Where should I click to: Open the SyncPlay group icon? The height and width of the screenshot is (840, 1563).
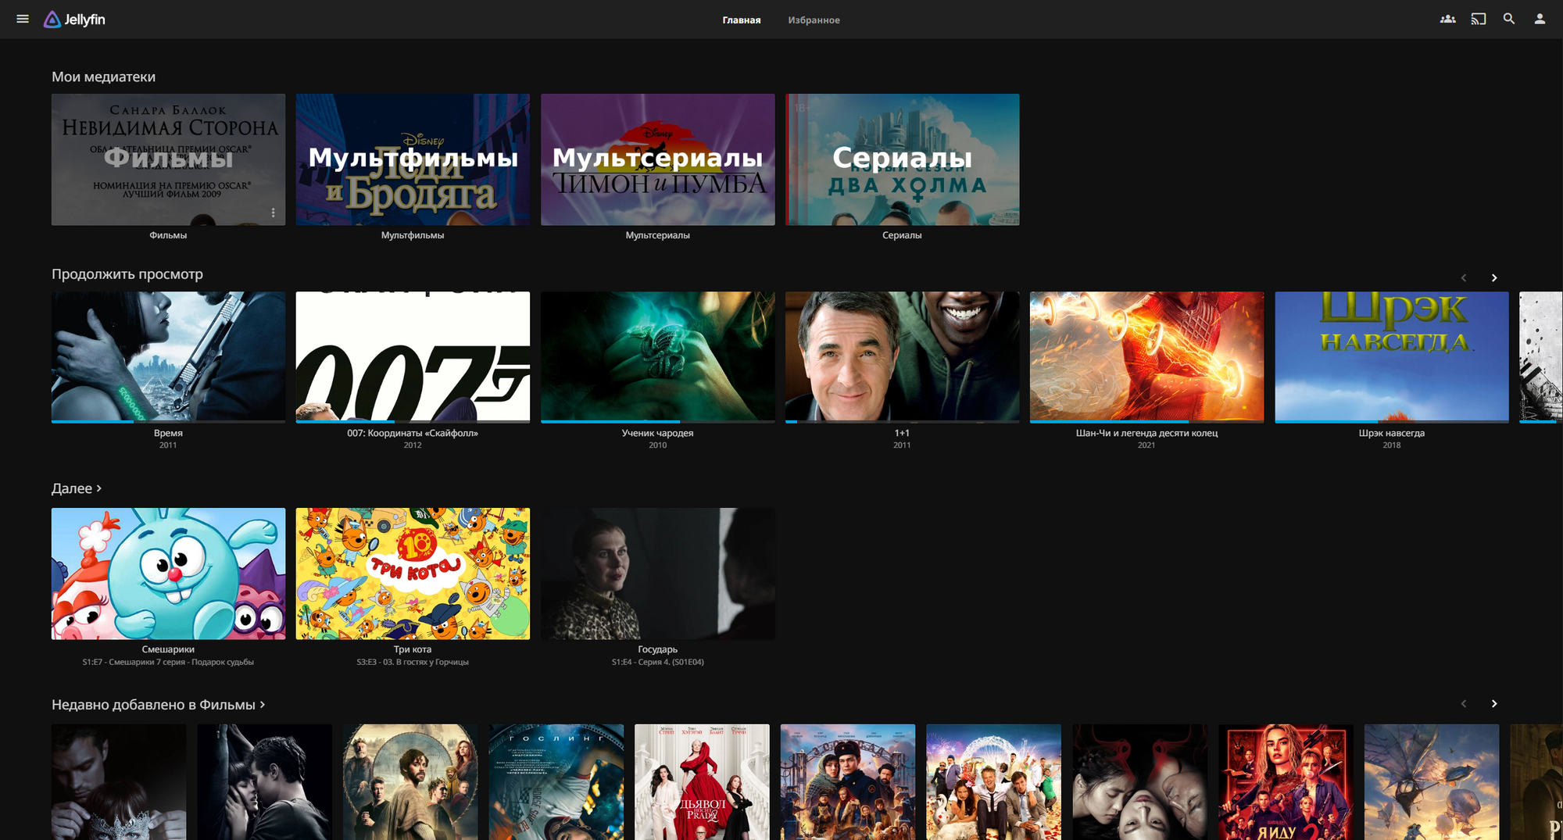1448,19
